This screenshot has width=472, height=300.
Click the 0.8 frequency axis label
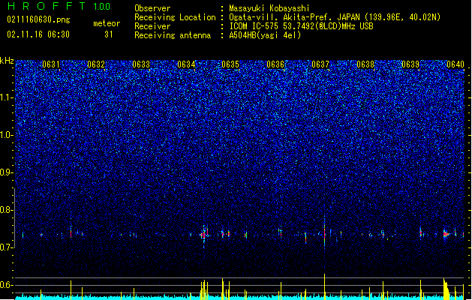click(x=6, y=210)
